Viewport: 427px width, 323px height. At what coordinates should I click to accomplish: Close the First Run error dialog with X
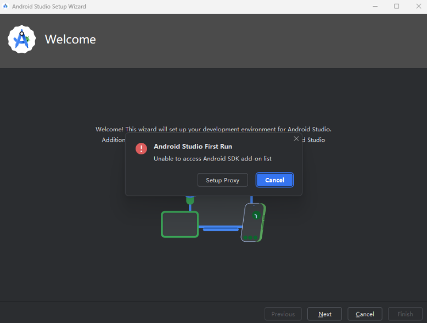coord(296,139)
